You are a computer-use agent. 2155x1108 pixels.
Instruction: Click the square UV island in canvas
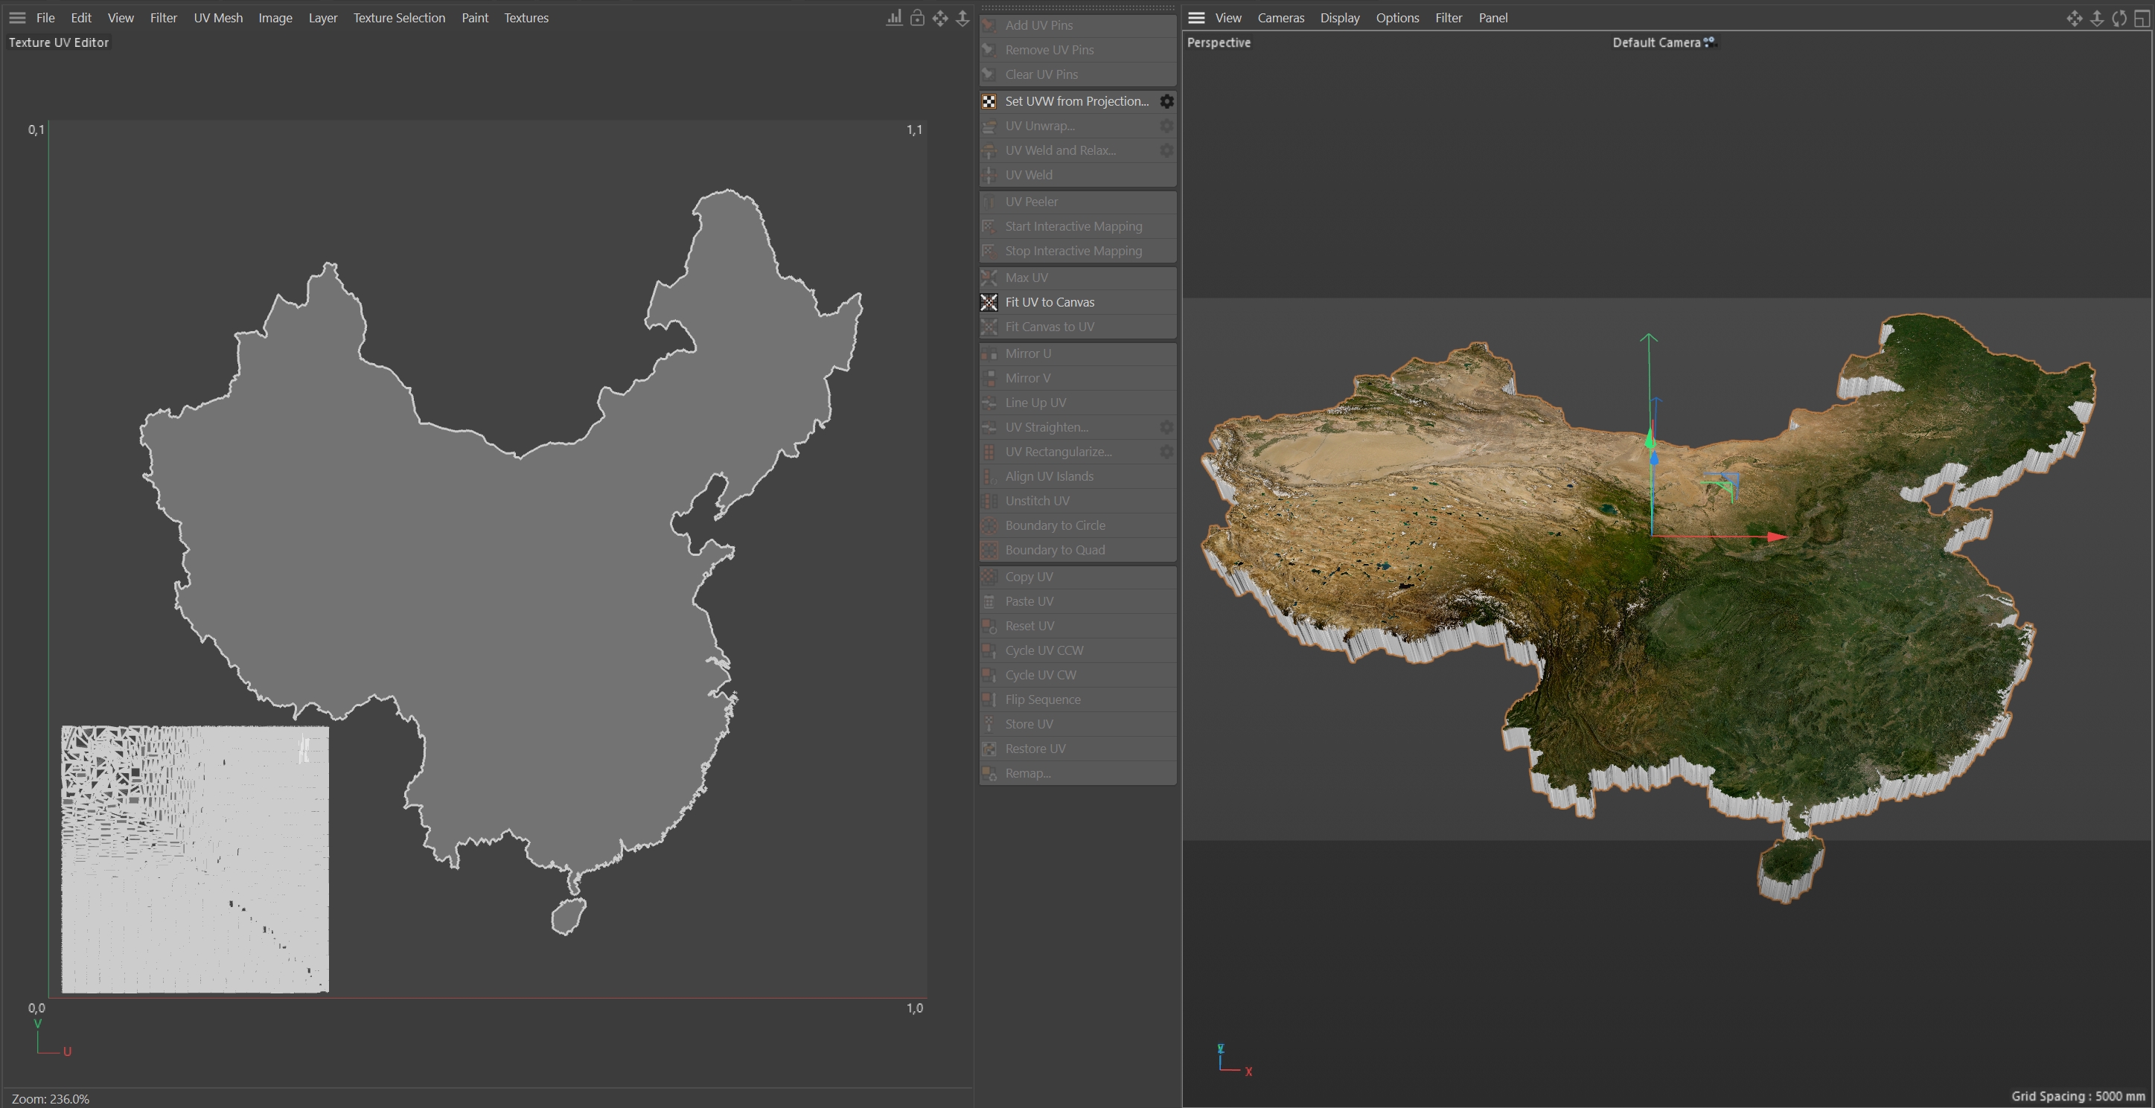(195, 859)
